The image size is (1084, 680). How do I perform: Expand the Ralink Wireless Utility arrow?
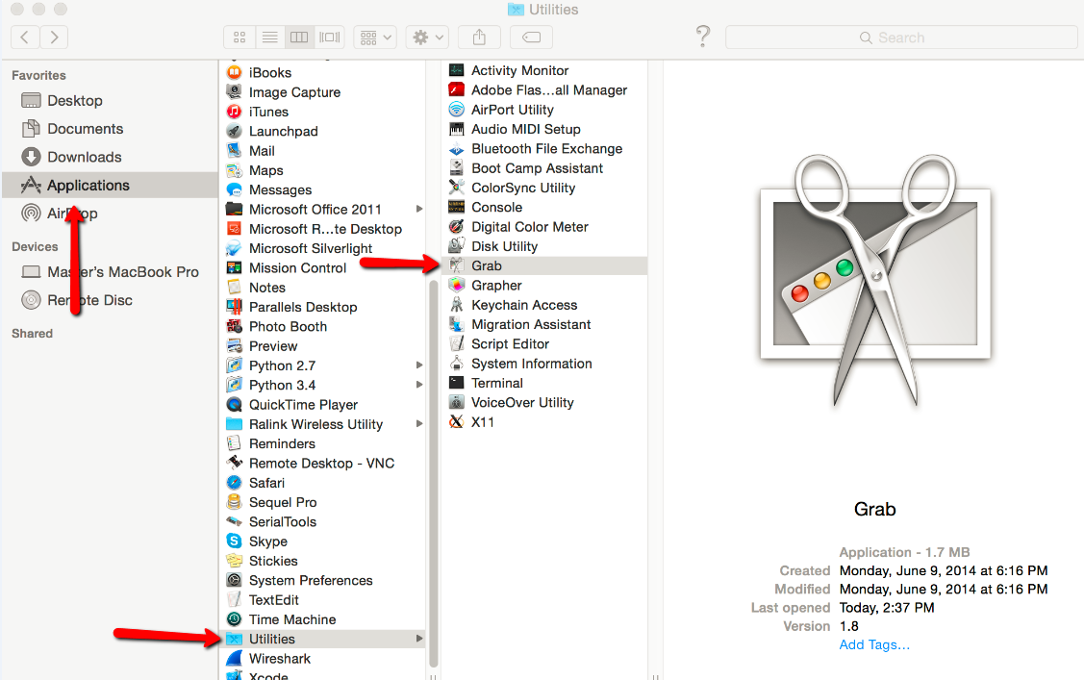tap(419, 423)
